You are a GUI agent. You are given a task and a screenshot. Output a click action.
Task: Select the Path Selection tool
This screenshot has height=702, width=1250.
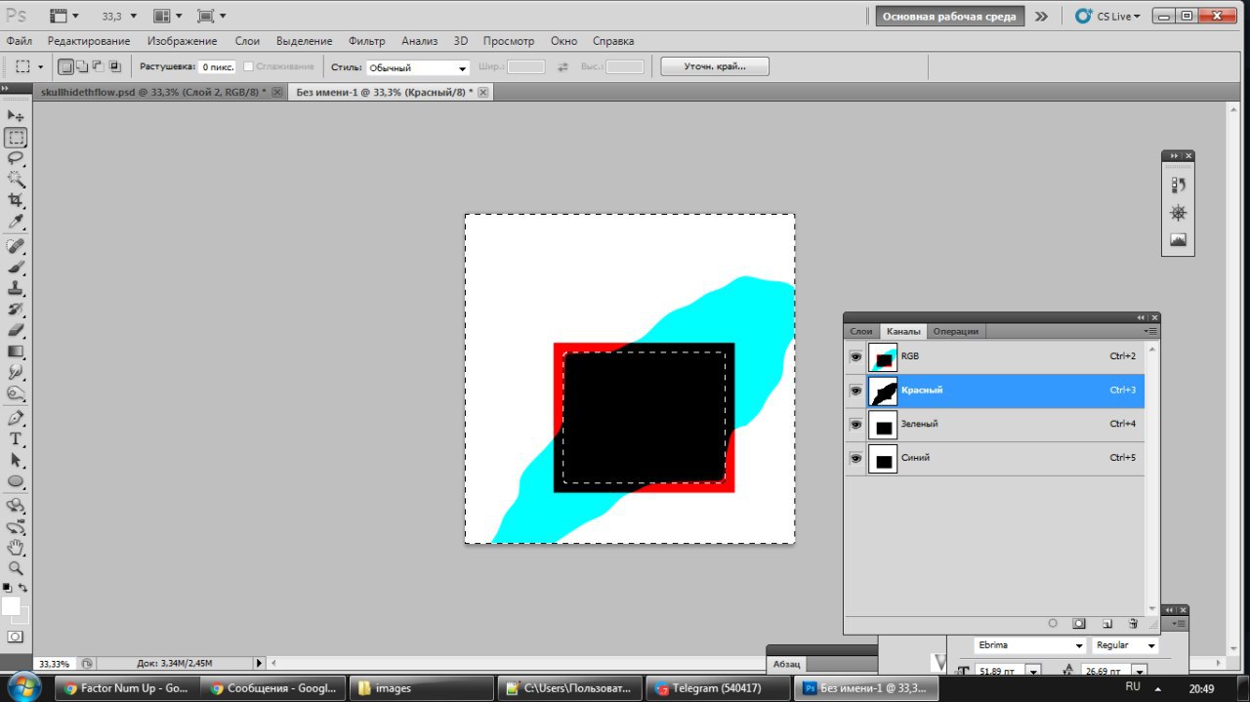[16, 460]
